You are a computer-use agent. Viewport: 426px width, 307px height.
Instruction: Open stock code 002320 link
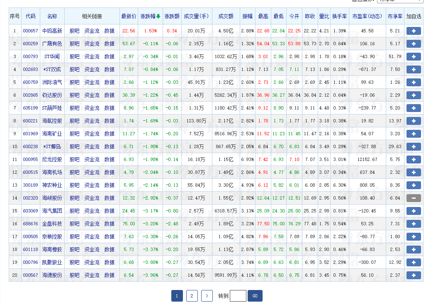click(x=30, y=198)
